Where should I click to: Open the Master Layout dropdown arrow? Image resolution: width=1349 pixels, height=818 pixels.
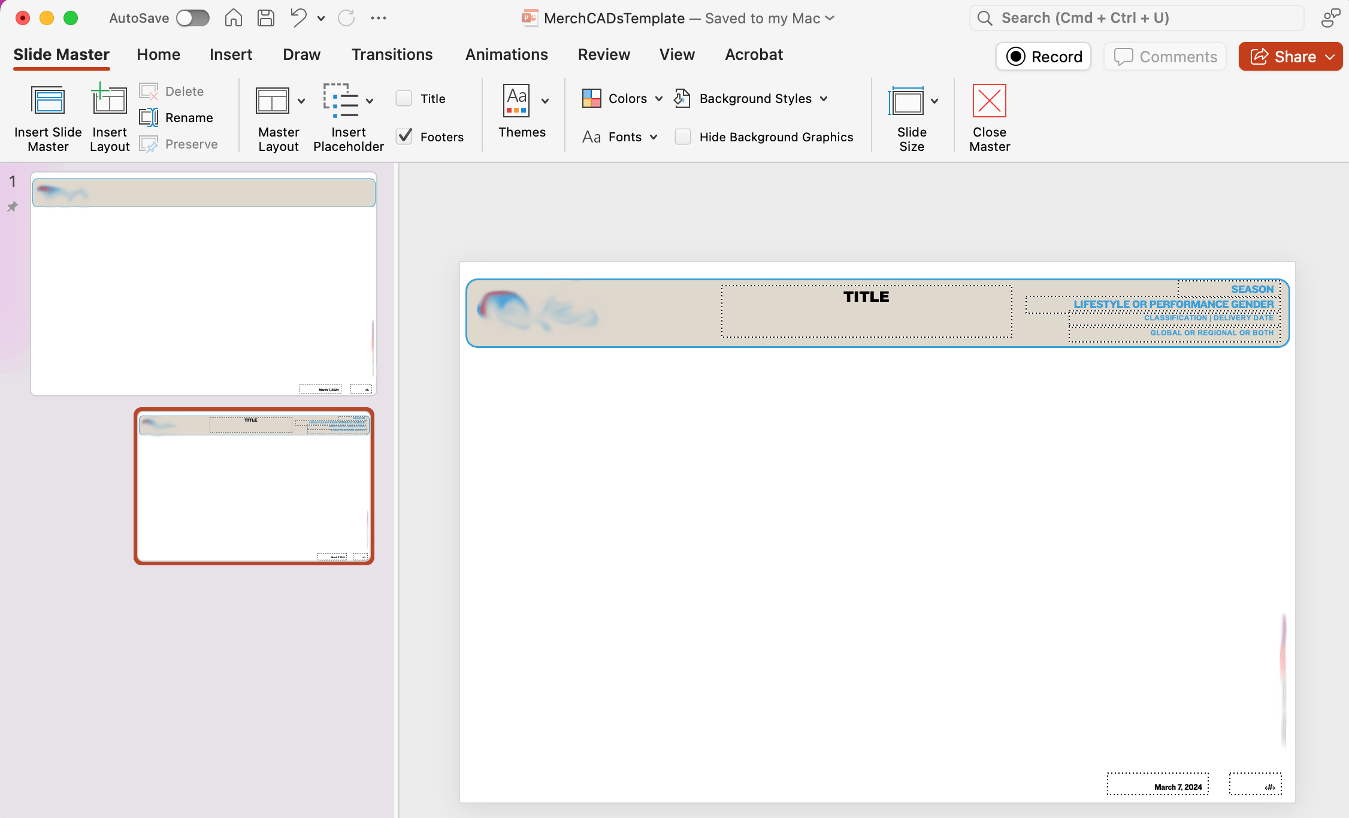click(x=301, y=101)
